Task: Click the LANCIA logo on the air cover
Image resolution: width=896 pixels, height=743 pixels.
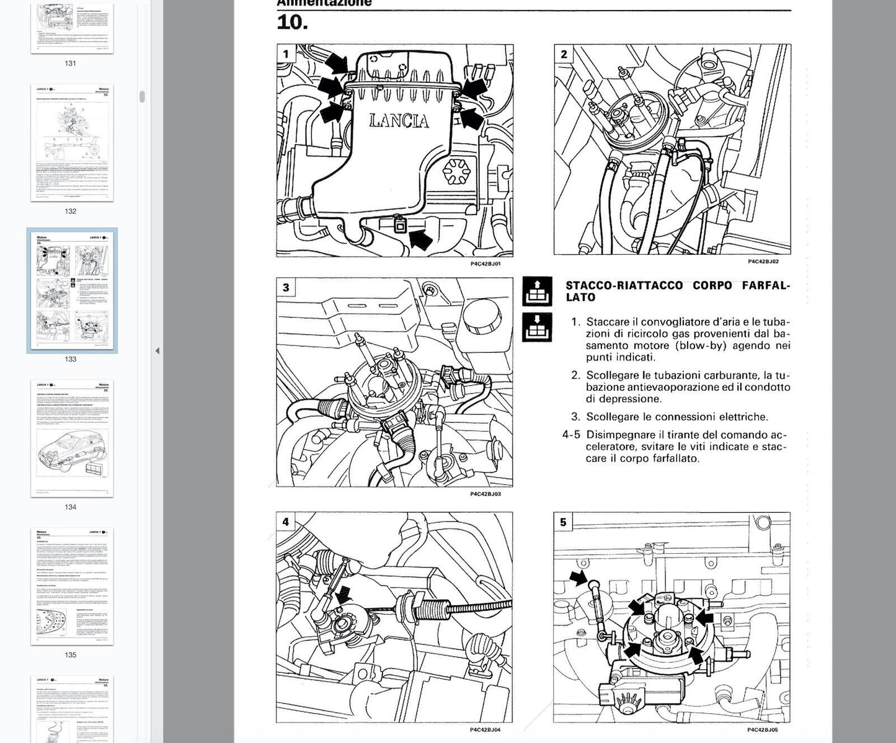Action: point(399,121)
